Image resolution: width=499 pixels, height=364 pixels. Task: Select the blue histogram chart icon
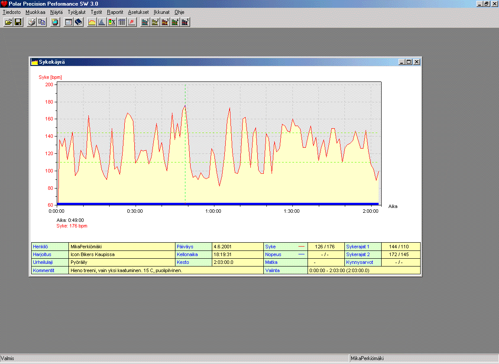[102, 22]
